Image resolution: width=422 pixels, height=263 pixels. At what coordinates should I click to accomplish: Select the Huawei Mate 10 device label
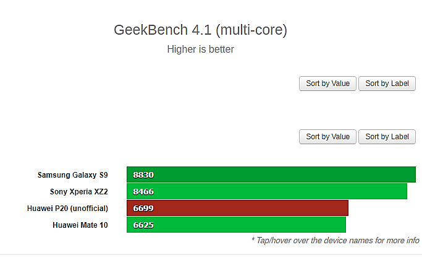click(x=80, y=225)
